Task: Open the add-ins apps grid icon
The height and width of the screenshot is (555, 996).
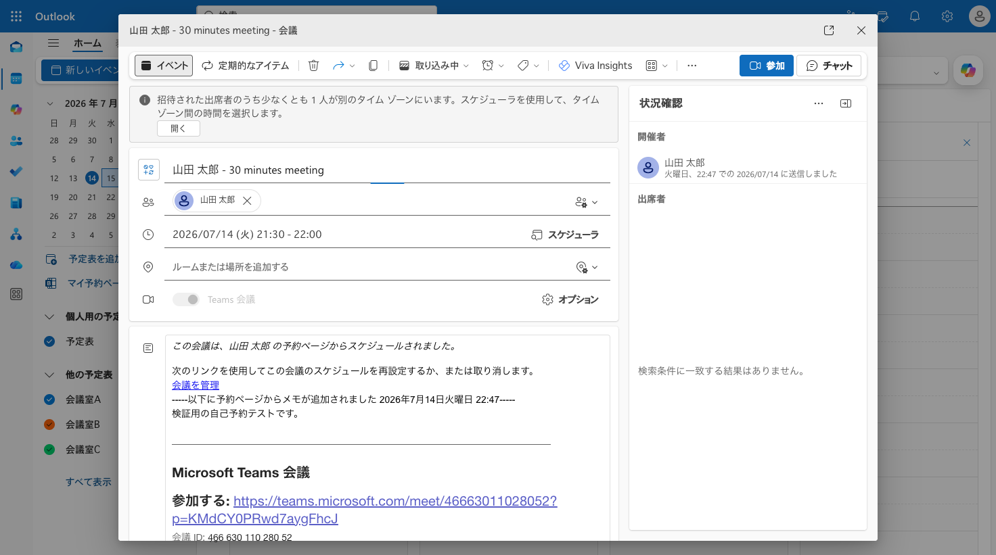Action: [x=652, y=66]
